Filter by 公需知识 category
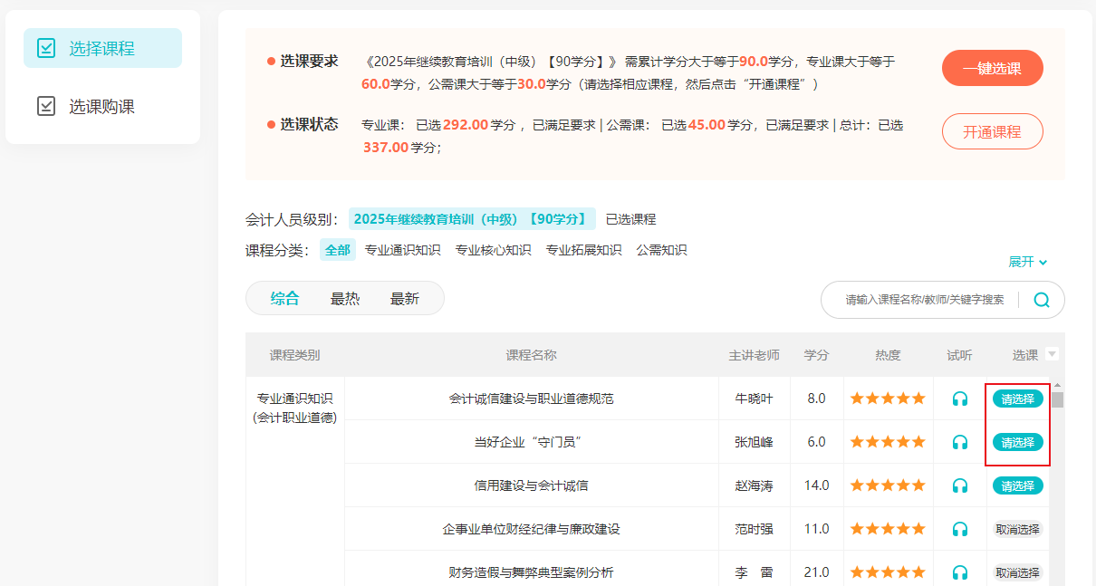This screenshot has width=1096, height=586. [661, 250]
